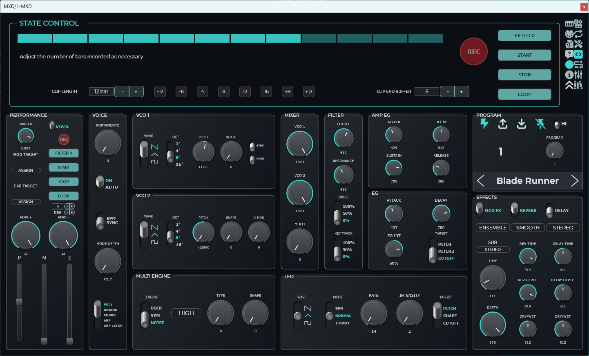Open the signal routing arrows icon
The image size is (589, 356).
pos(578,65)
